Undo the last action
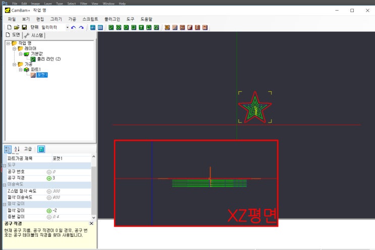Image resolution: width=375 pixels, height=250 pixels. point(73,27)
